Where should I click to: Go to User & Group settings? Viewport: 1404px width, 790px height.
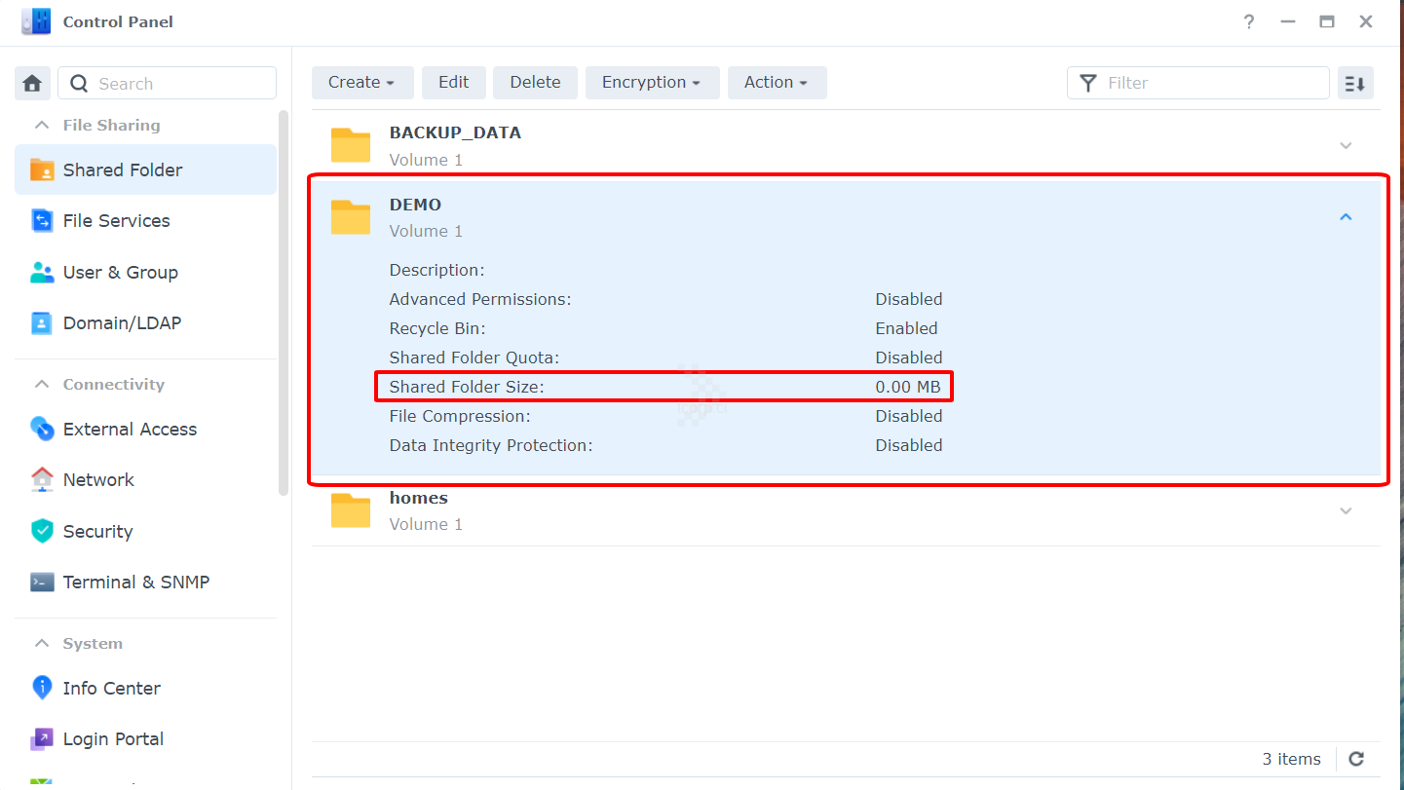tap(120, 273)
